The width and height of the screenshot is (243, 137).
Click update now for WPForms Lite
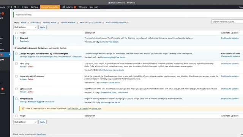click(96, 109)
